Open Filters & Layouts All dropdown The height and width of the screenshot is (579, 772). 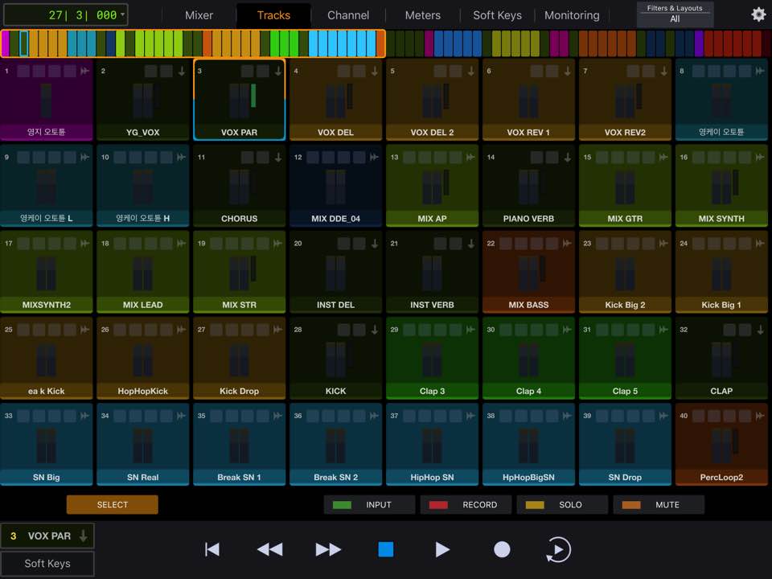[x=675, y=14]
